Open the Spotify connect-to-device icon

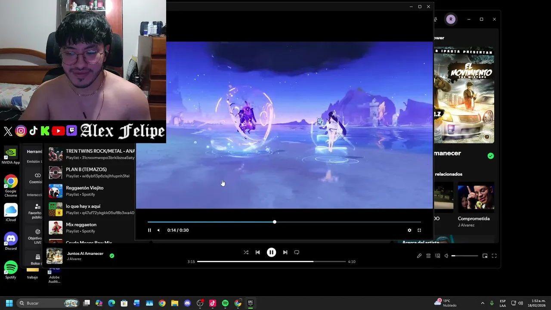tap(438, 256)
